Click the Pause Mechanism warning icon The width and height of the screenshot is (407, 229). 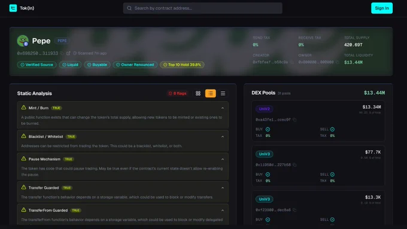point(23,158)
